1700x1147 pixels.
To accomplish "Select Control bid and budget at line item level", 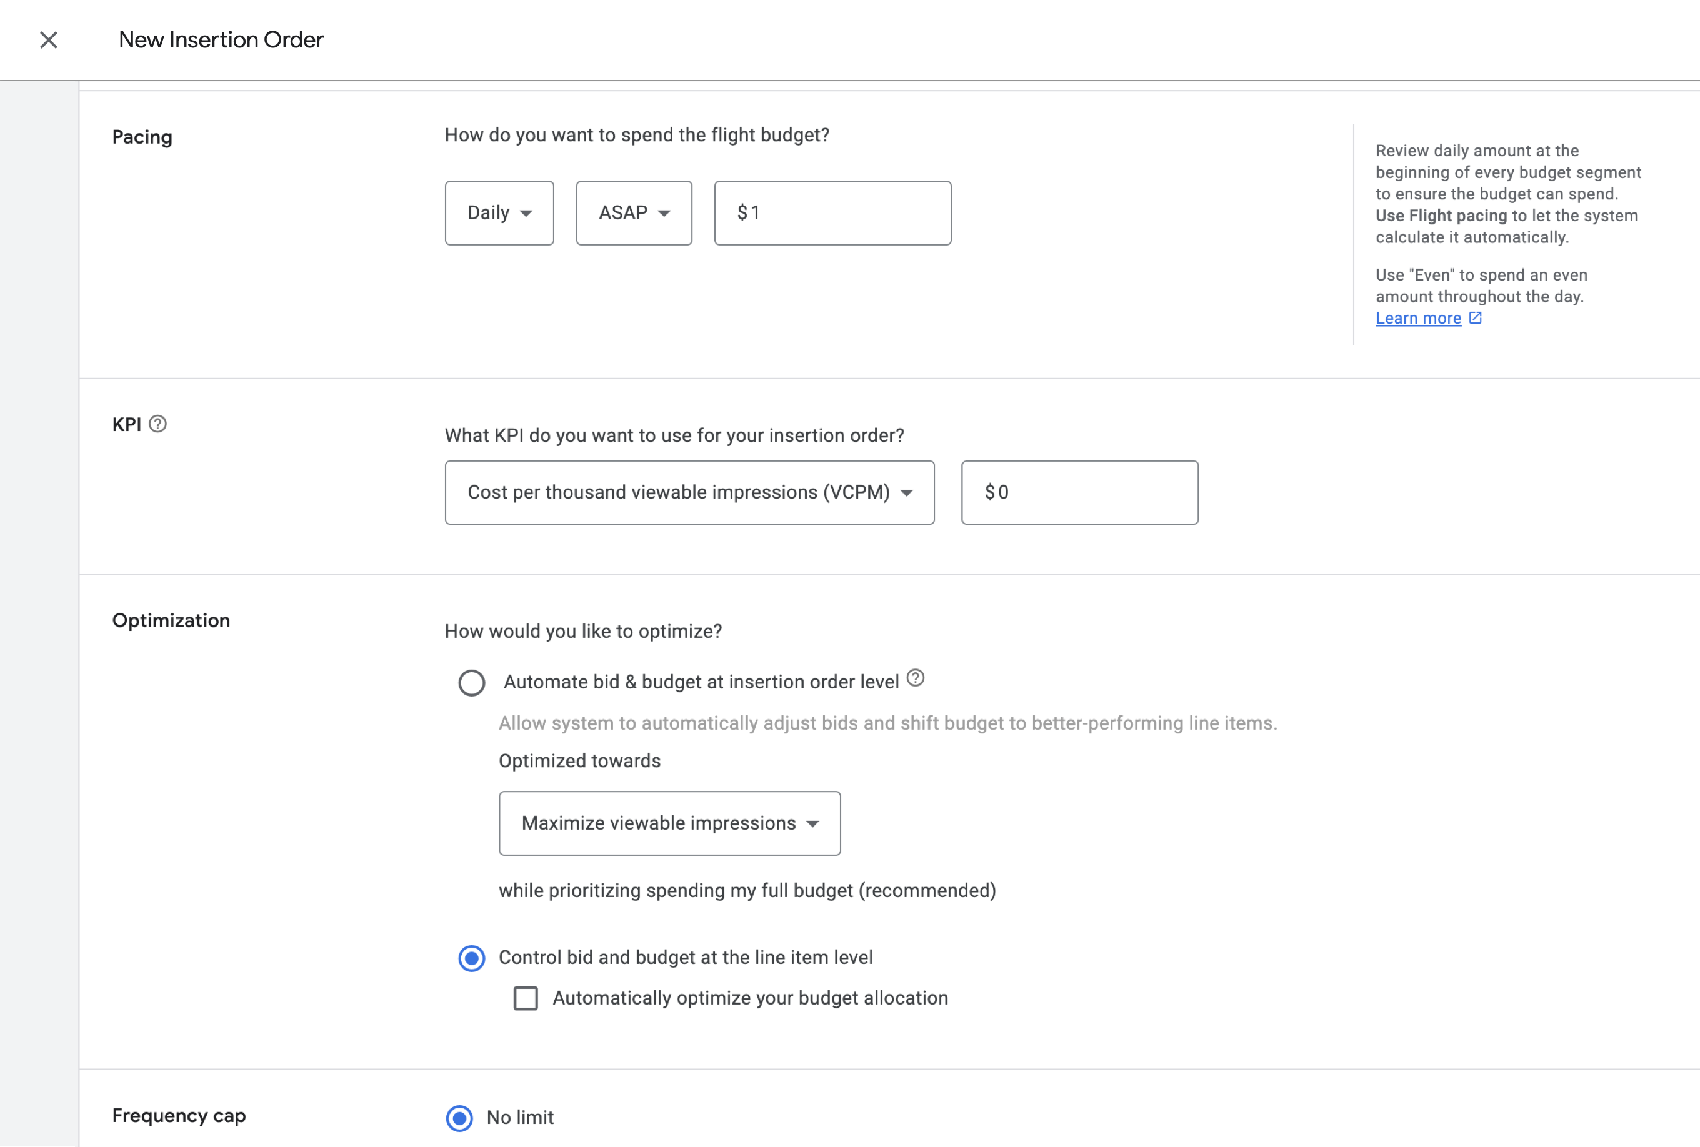I will [471, 958].
